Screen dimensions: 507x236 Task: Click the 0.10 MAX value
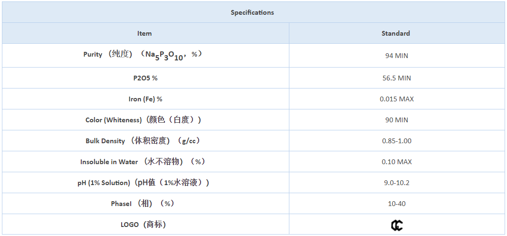[x=396, y=162]
